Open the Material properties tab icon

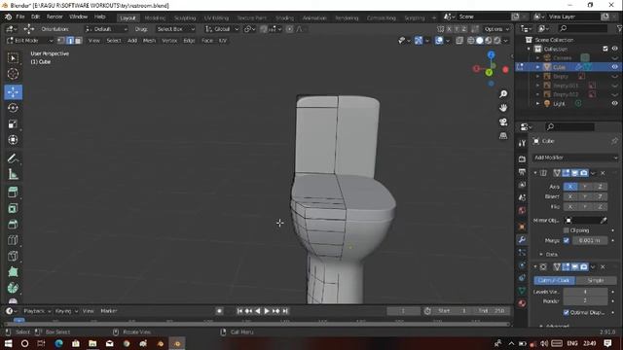(522, 303)
